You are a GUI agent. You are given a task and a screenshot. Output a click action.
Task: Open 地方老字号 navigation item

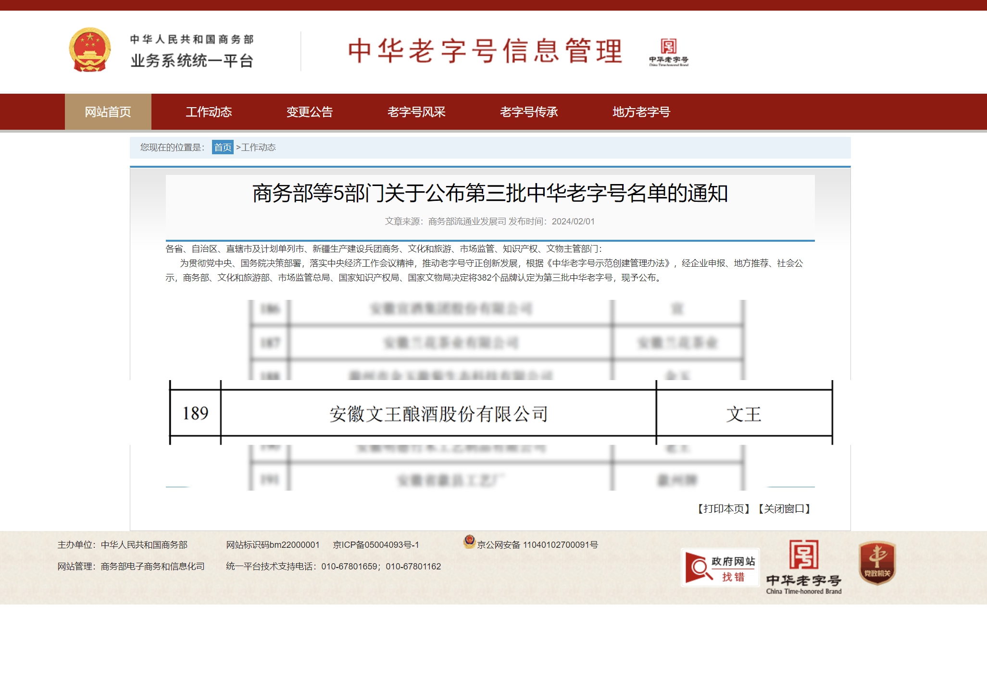tap(641, 112)
